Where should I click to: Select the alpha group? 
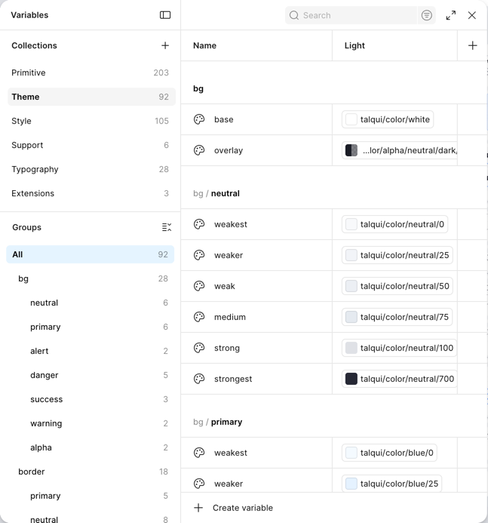point(90,448)
